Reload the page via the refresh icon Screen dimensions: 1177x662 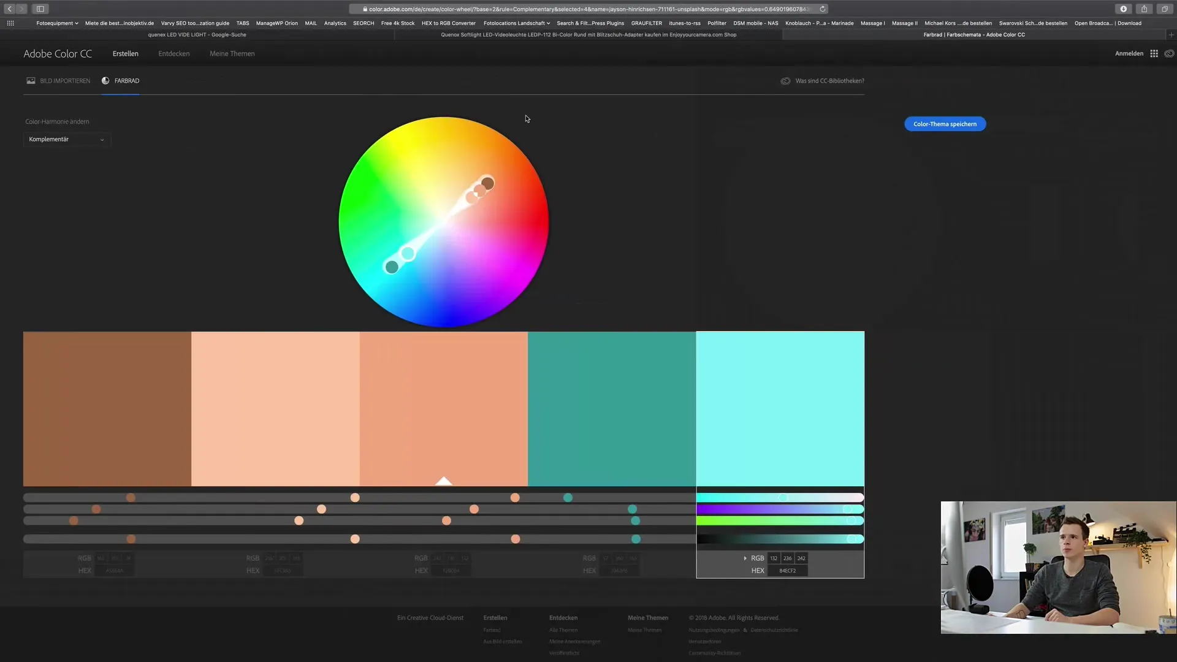823,9
